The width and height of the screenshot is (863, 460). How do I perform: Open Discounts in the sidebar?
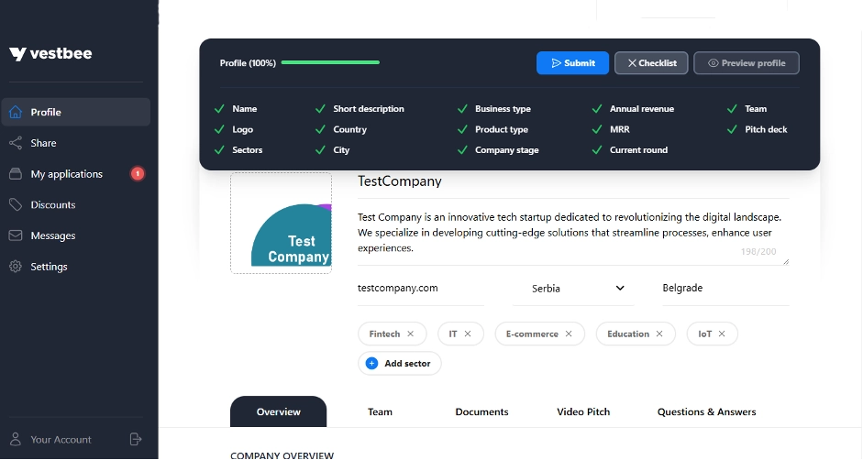click(x=76, y=204)
